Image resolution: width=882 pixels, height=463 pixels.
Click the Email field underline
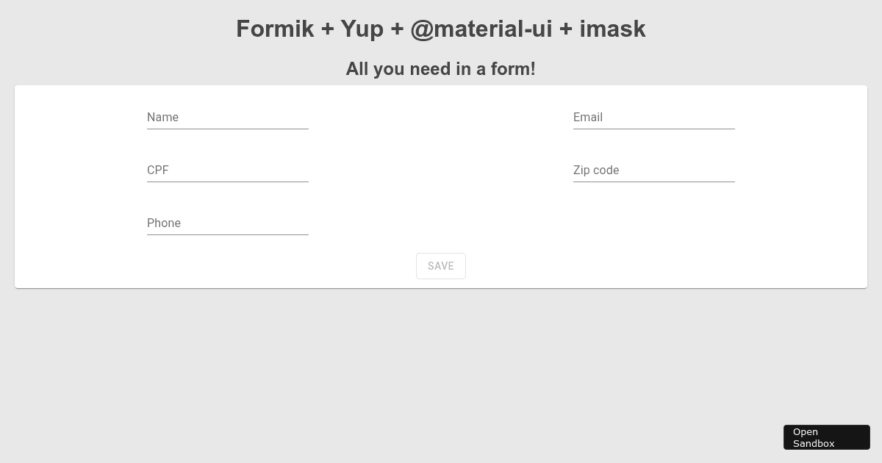(x=654, y=128)
